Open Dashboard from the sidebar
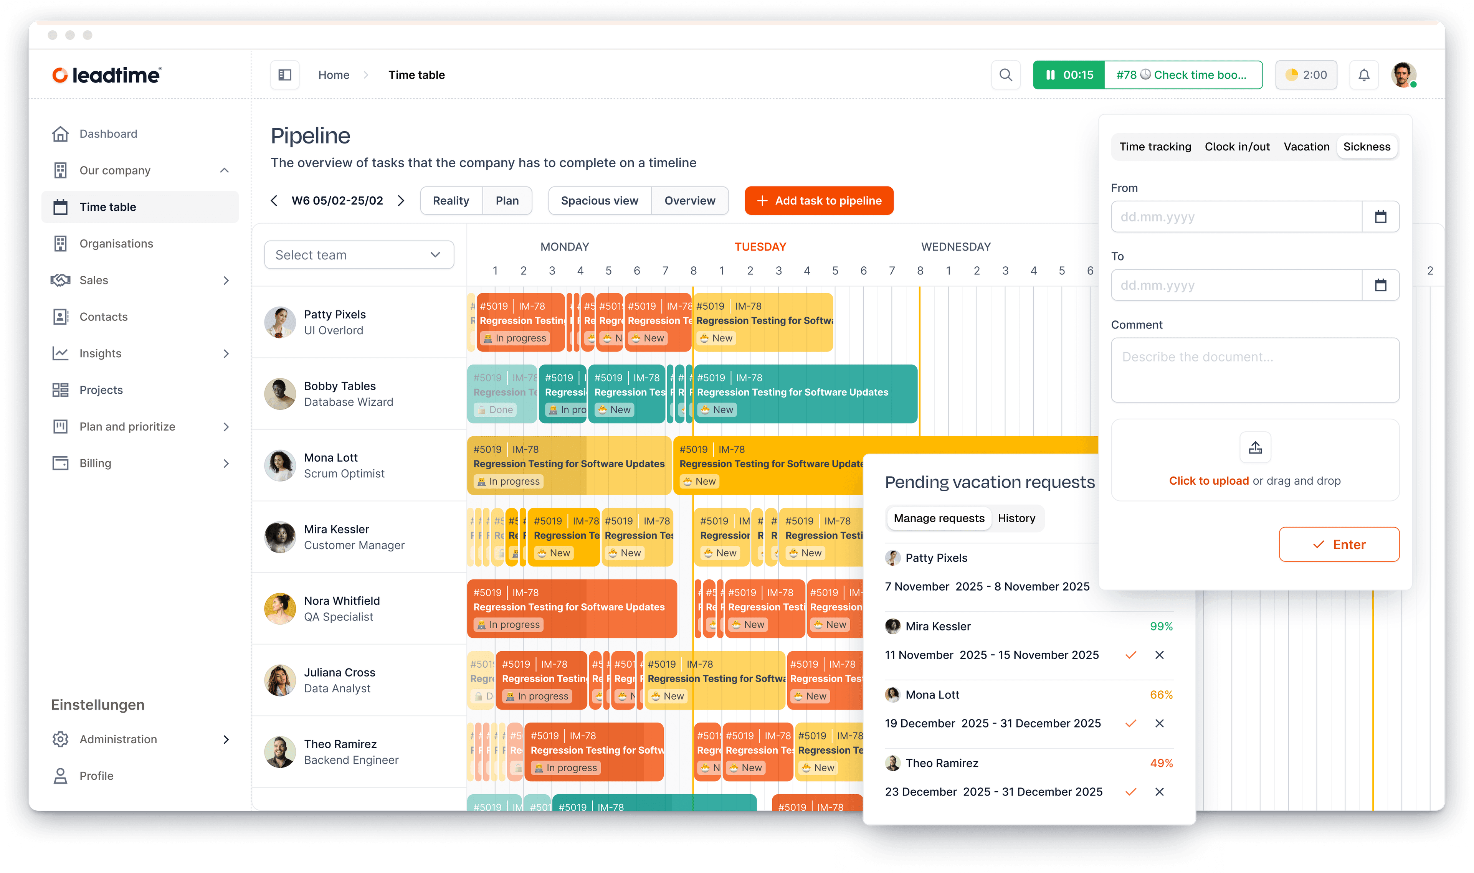The width and height of the screenshot is (1474, 873). click(108, 134)
